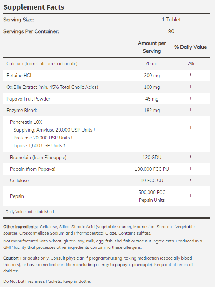Click the Supplement Facts heading
The height and width of the screenshot is (287, 215).
point(34,7)
